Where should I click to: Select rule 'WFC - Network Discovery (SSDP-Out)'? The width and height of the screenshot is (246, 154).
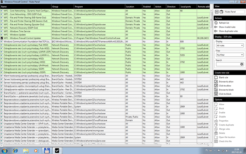105,28
